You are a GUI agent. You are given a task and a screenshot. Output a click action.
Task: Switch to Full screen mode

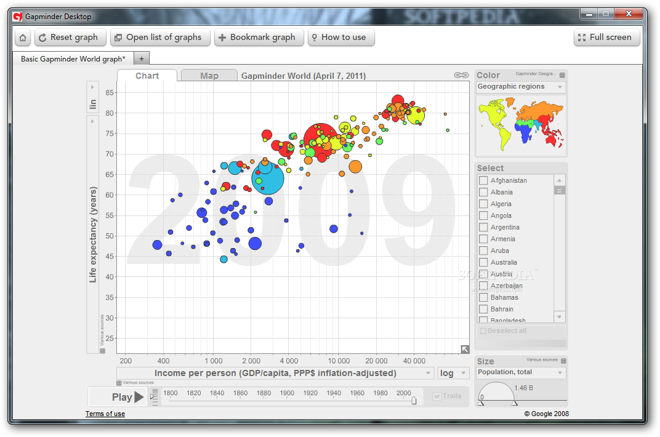click(x=606, y=38)
